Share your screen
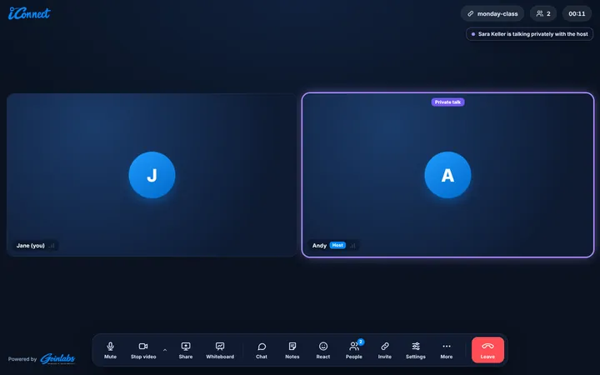The width and height of the screenshot is (600, 375). coord(186,350)
